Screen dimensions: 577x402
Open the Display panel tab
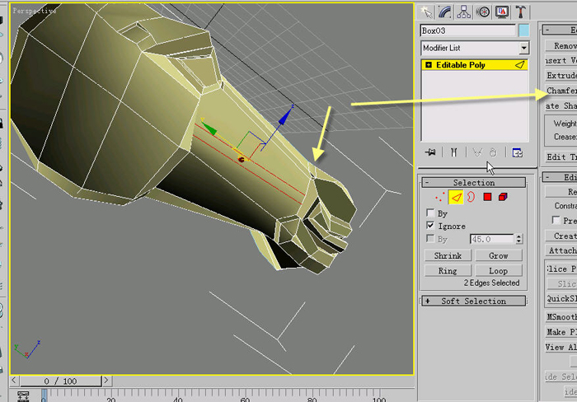point(502,12)
